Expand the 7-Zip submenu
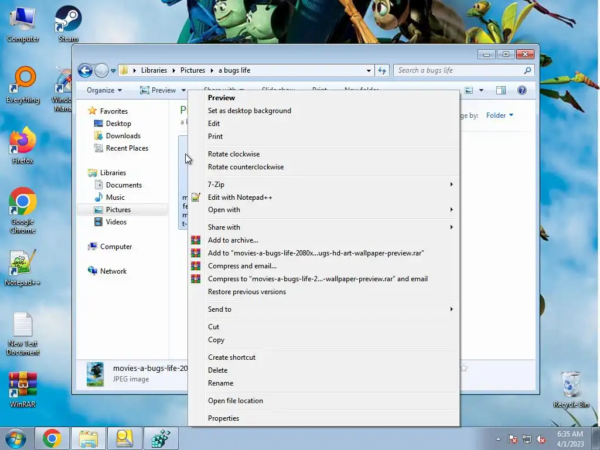The image size is (600, 450). tap(323, 185)
